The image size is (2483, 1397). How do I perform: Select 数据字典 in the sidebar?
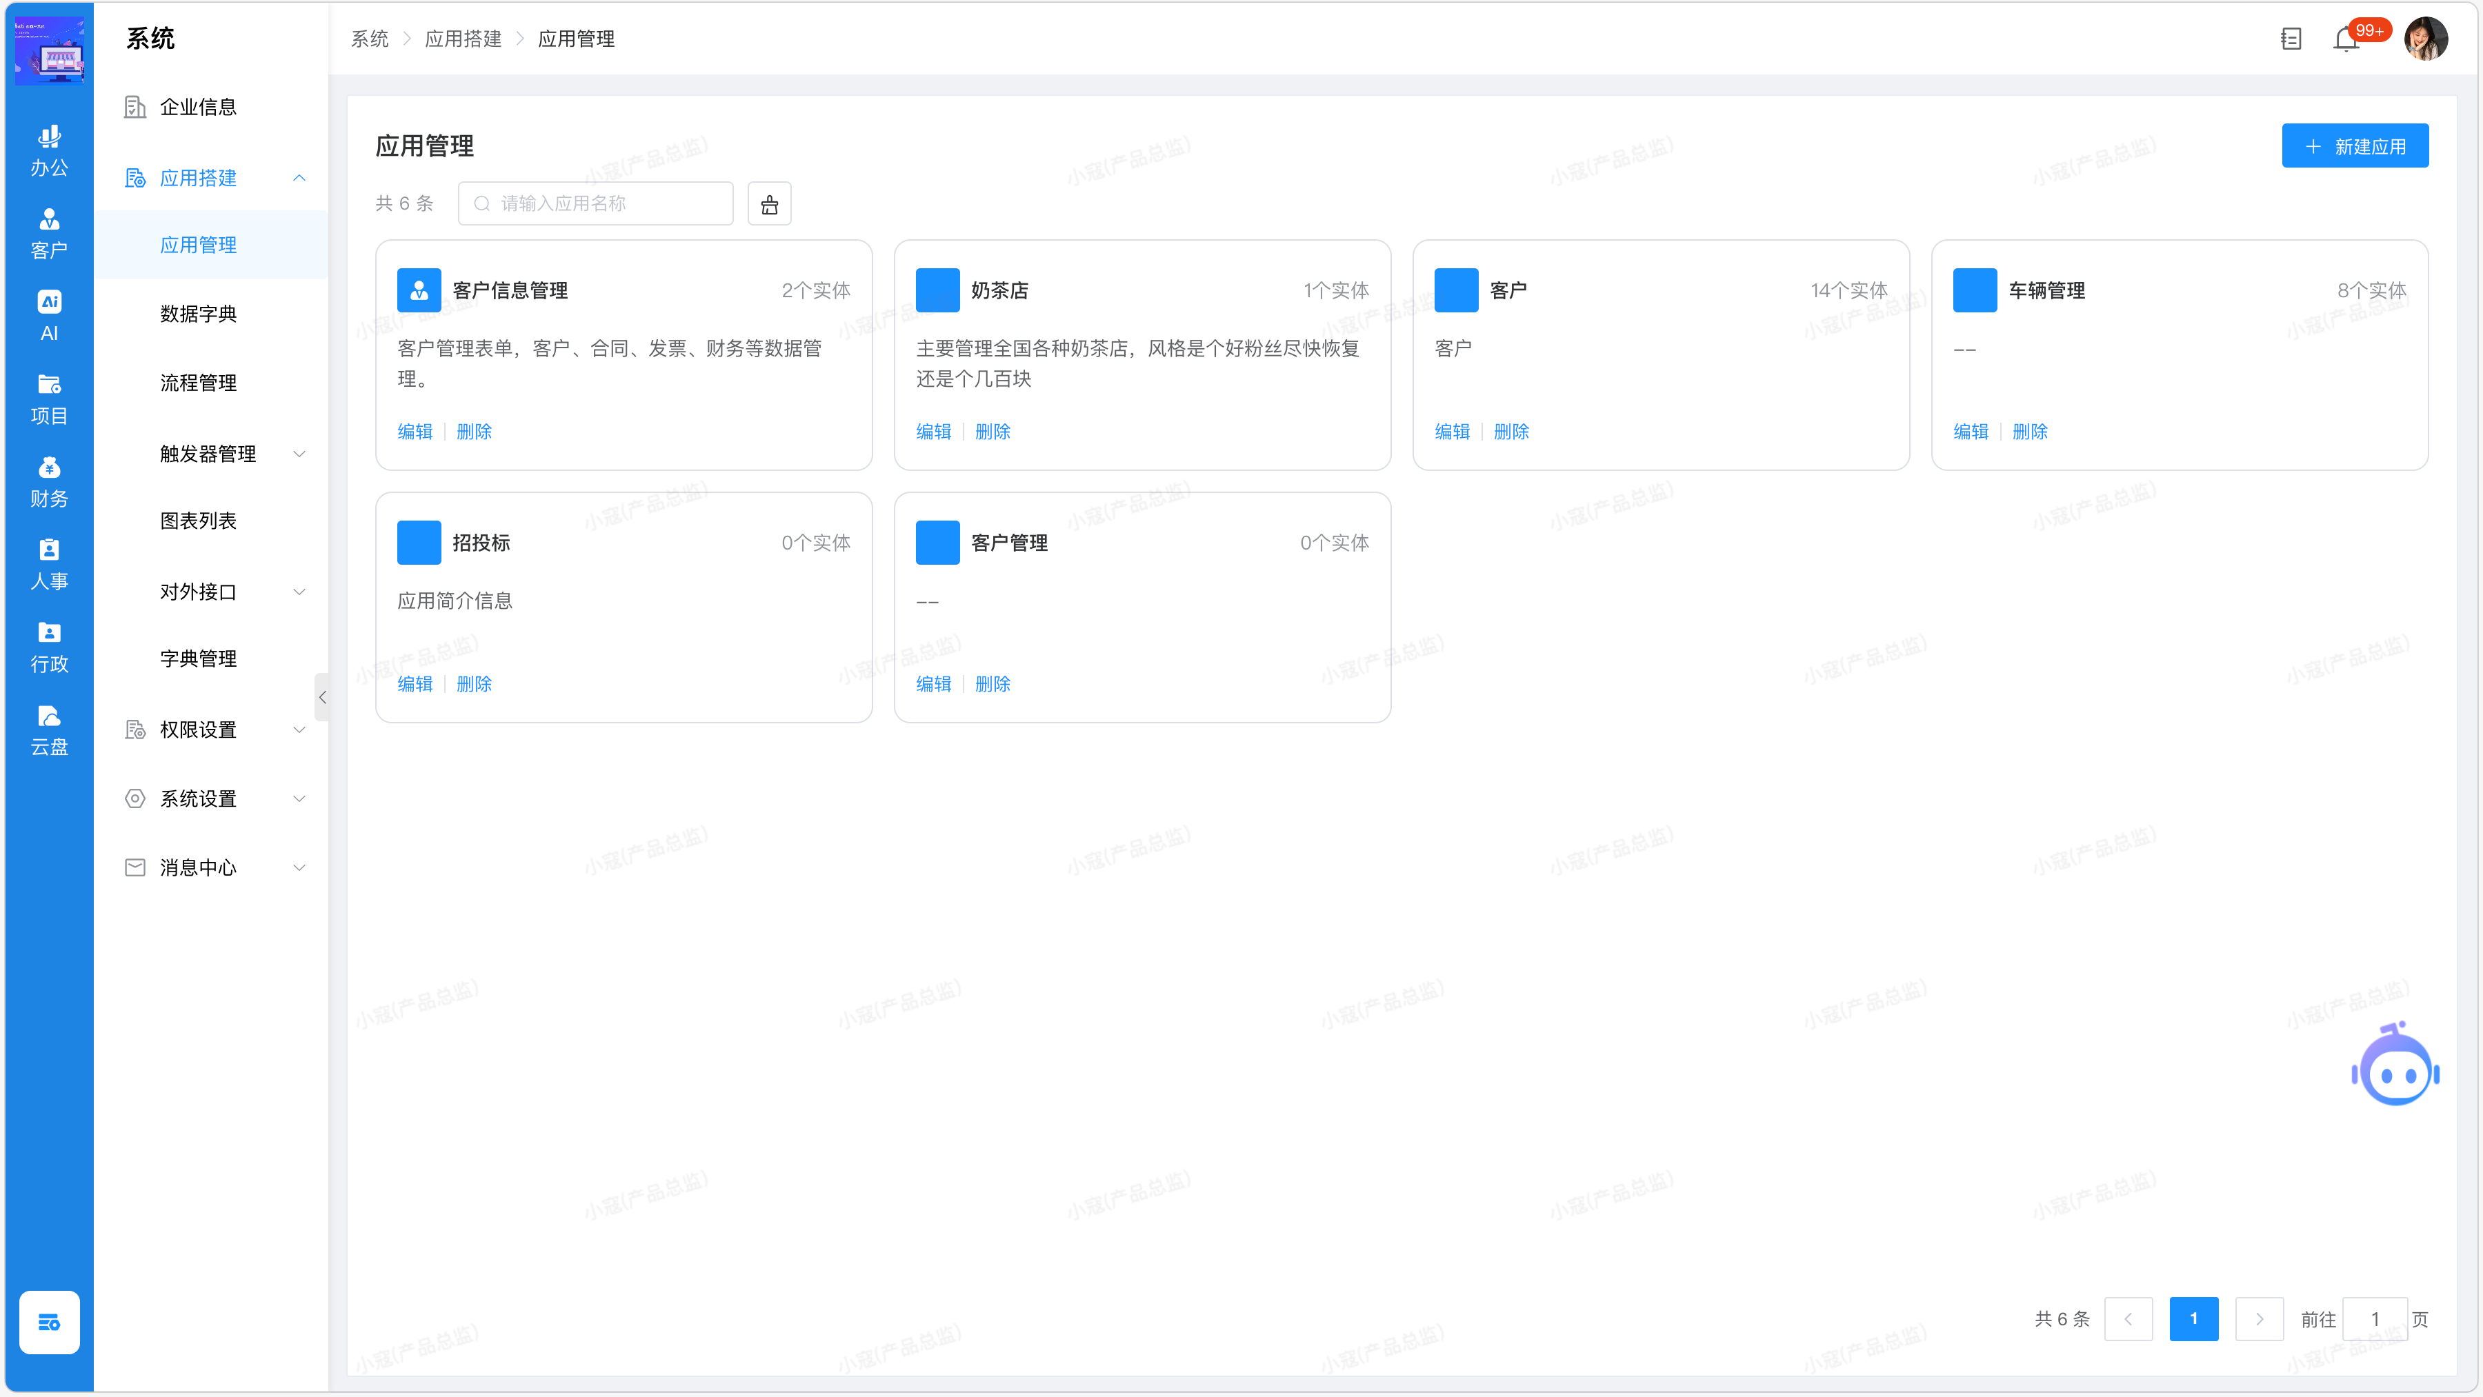tap(199, 314)
